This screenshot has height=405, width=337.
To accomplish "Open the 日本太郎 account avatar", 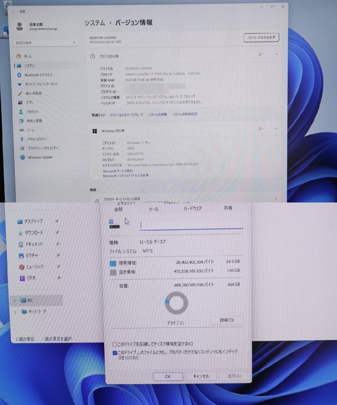I will [x=20, y=26].
